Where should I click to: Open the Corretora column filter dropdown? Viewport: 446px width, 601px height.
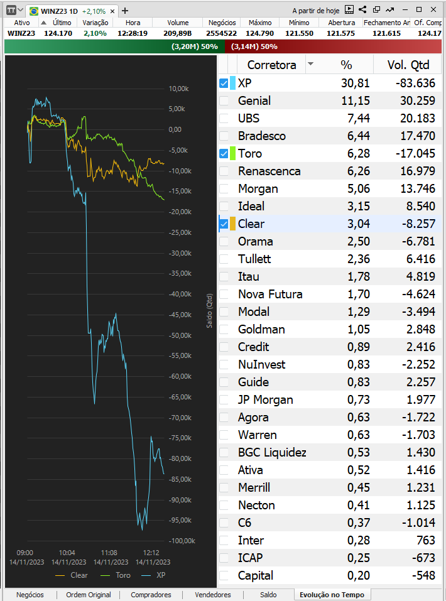tap(310, 65)
